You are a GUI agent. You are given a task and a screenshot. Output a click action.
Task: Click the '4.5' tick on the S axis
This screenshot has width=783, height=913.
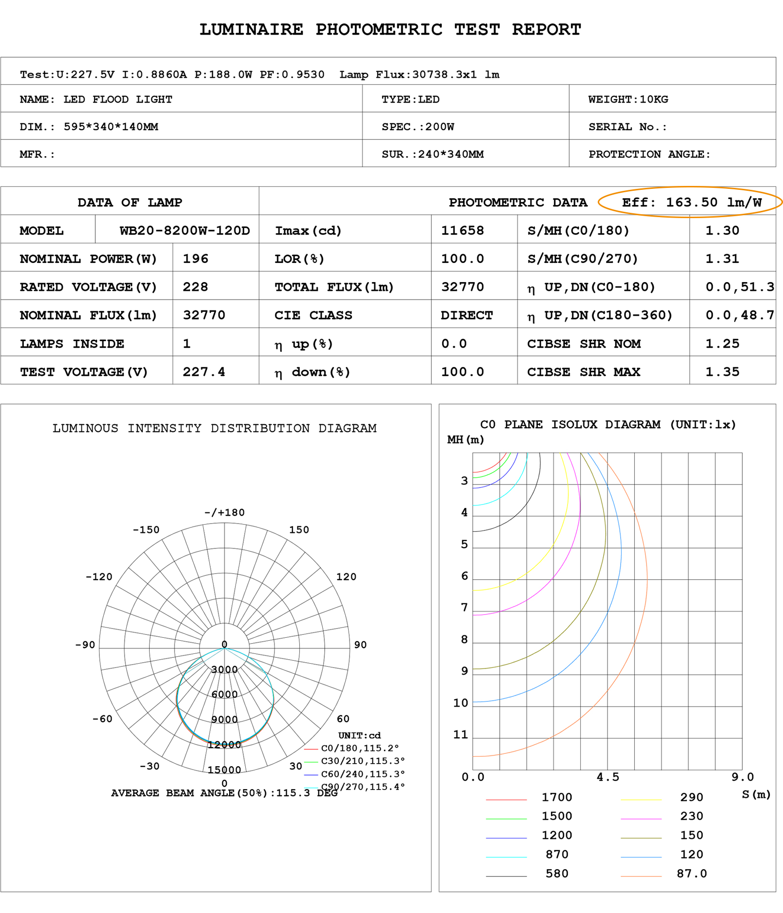point(607,777)
